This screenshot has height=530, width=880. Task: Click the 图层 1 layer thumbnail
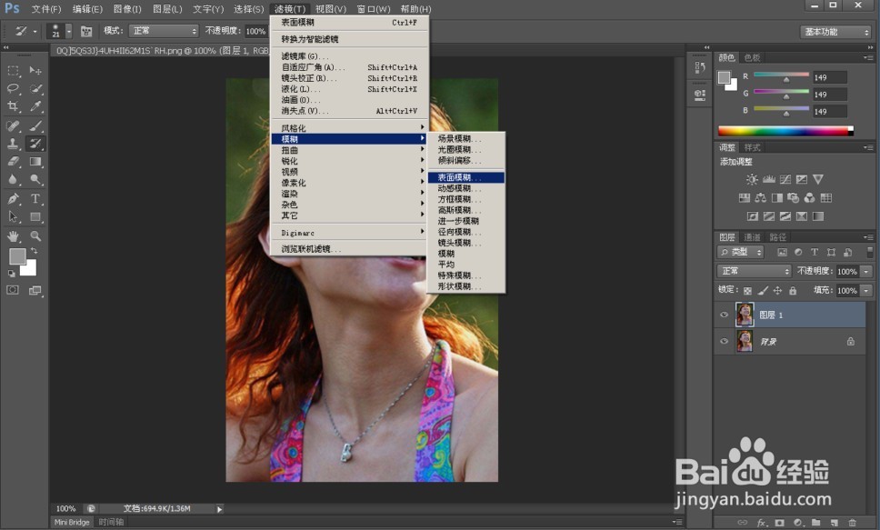click(x=744, y=315)
